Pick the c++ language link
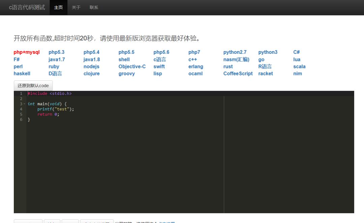364x223 pixels. click(193, 60)
